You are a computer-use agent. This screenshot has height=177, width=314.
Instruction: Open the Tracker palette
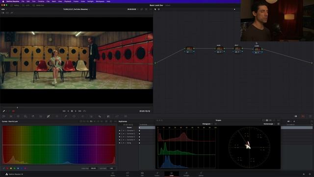coord(82,116)
